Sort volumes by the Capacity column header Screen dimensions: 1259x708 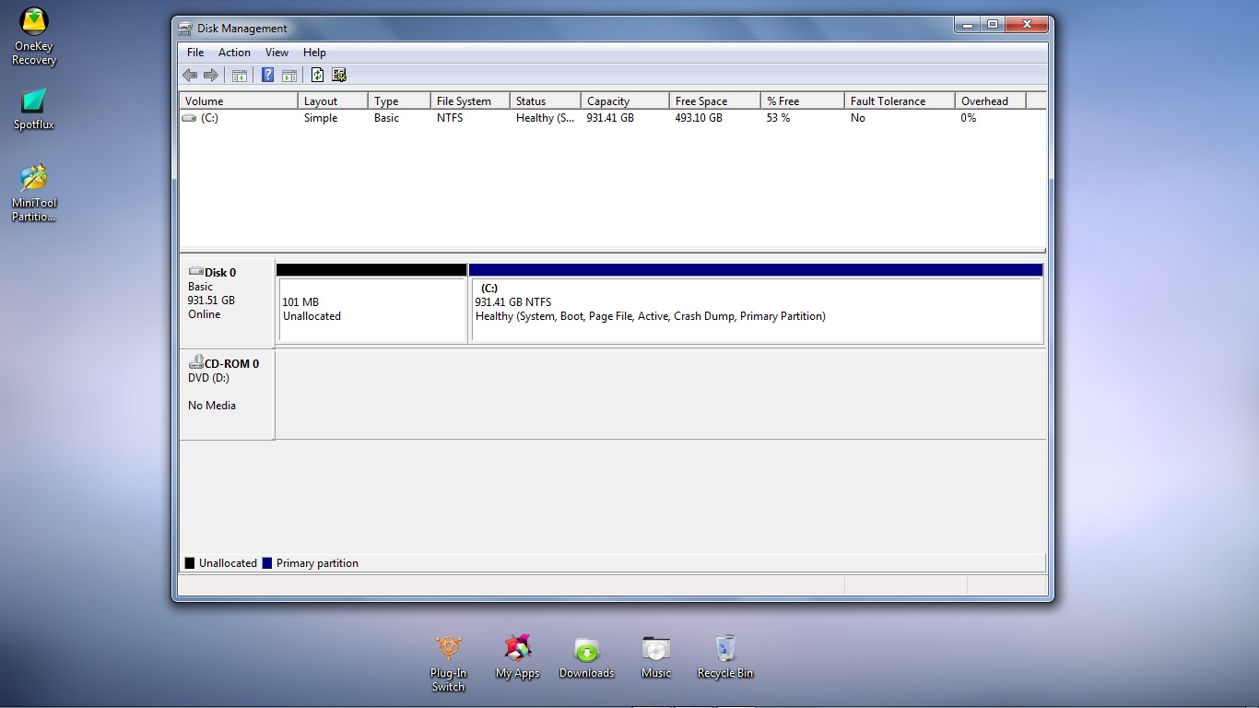coord(625,101)
